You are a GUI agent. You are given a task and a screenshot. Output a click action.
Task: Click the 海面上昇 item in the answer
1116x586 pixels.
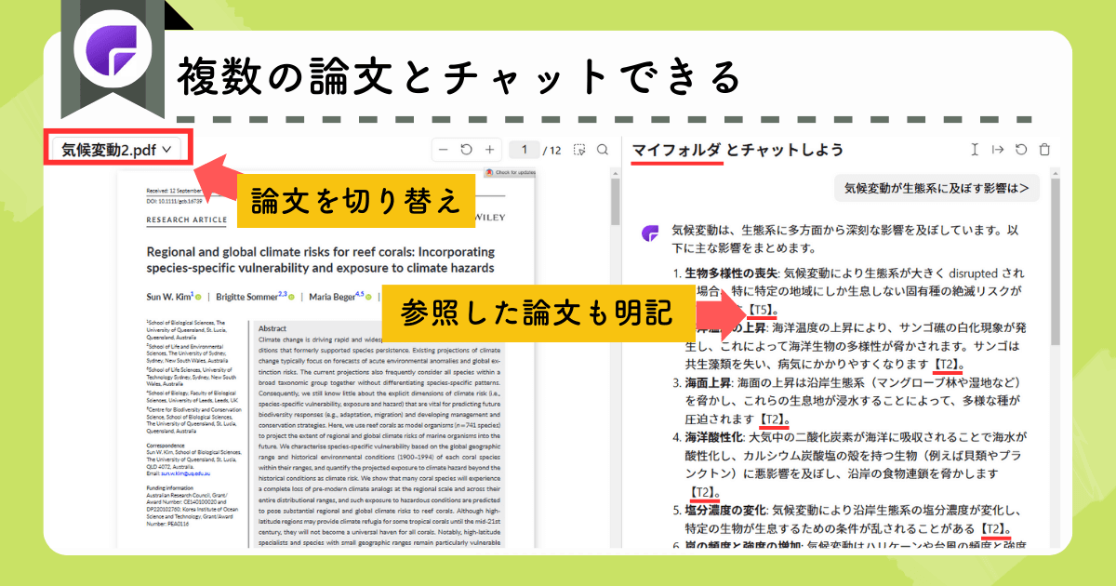(707, 382)
